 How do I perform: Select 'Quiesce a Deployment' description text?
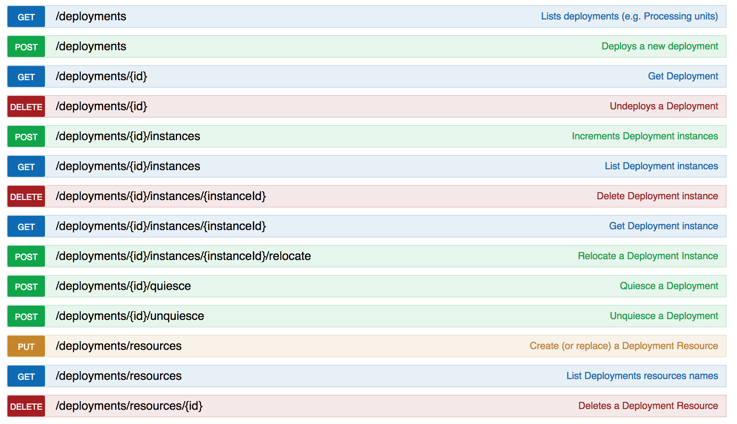pyautogui.click(x=669, y=286)
